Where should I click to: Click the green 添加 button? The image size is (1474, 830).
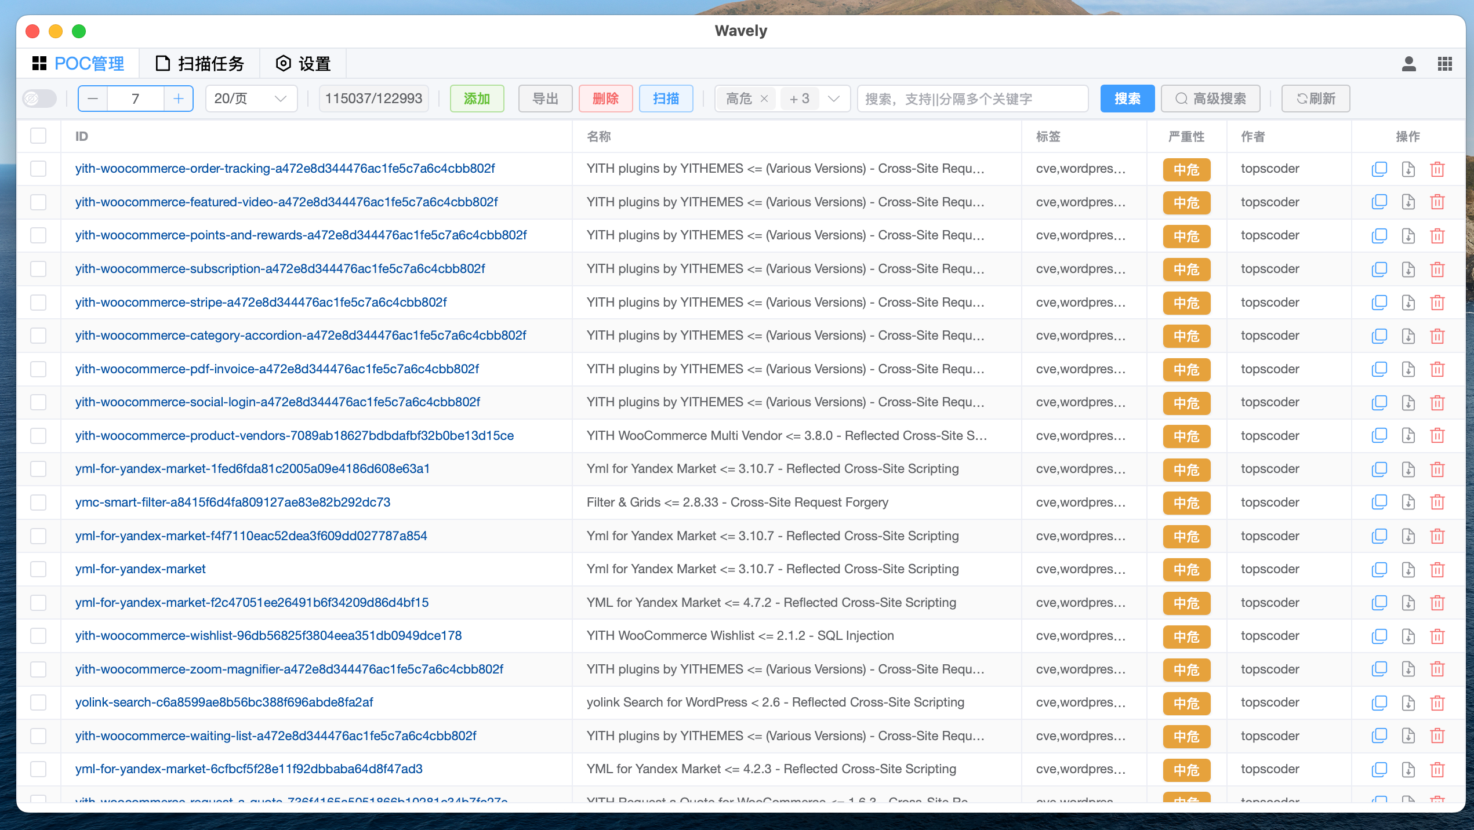point(477,99)
